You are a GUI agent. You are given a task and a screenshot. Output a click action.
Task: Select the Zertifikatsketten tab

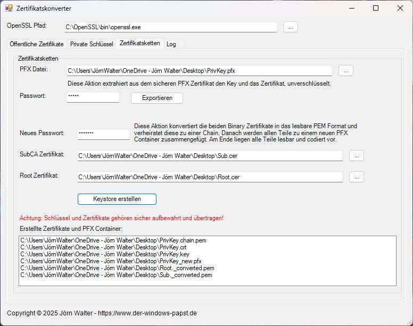pyautogui.click(x=139, y=44)
